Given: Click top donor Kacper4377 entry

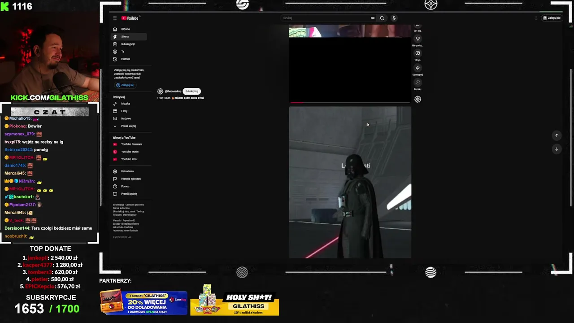Looking at the screenshot, I should pyautogui.click(x=50, y=265).
